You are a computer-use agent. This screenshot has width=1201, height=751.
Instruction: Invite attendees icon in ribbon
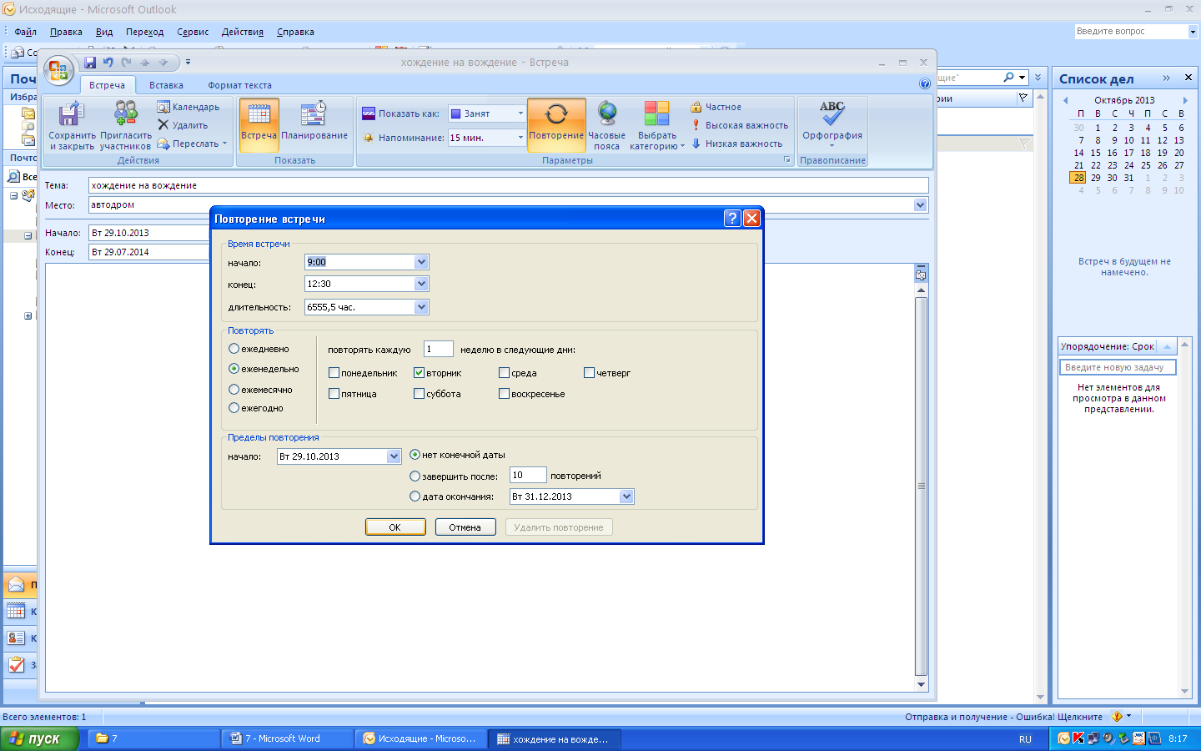click(126, 126)
